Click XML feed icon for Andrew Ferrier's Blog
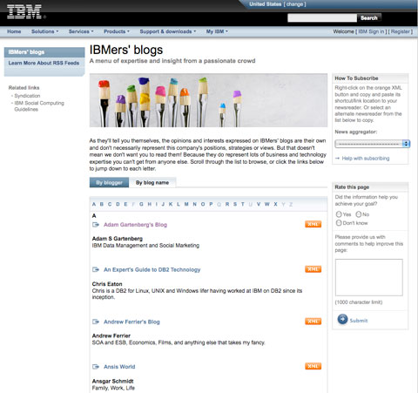418x393 pixels. [313, 322]
